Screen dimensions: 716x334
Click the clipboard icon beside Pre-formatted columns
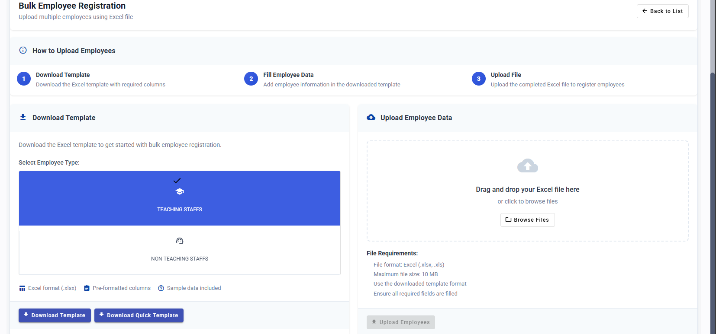[87, 288]
